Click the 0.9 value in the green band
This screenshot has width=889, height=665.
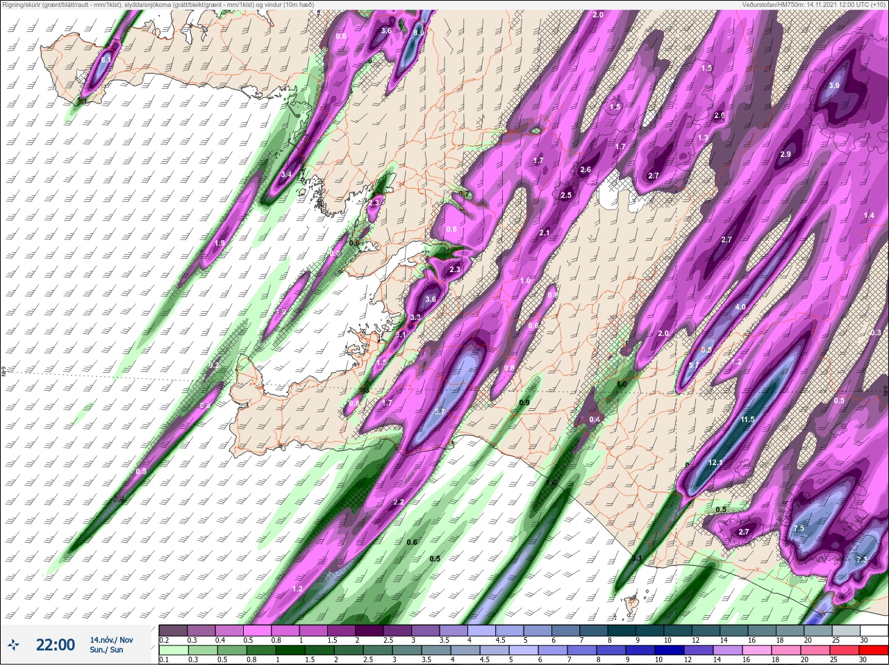(x=524, y=403)
